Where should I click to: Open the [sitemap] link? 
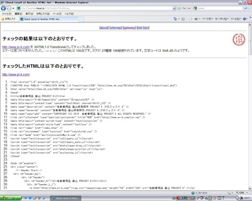pyautogui.click(x=116, y=28)
